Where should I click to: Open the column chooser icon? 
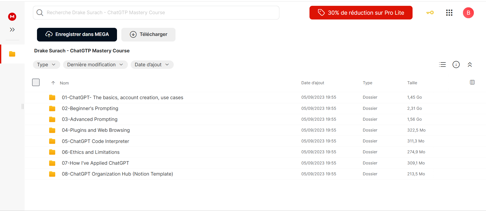point(472,82)
